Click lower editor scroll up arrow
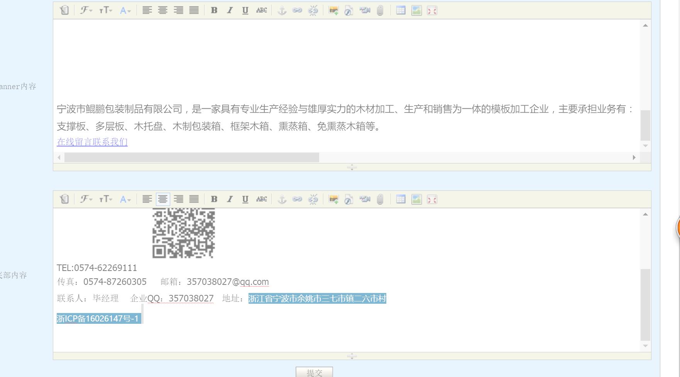This screenshot has height=377, width=680. click(x=645, y=214)
